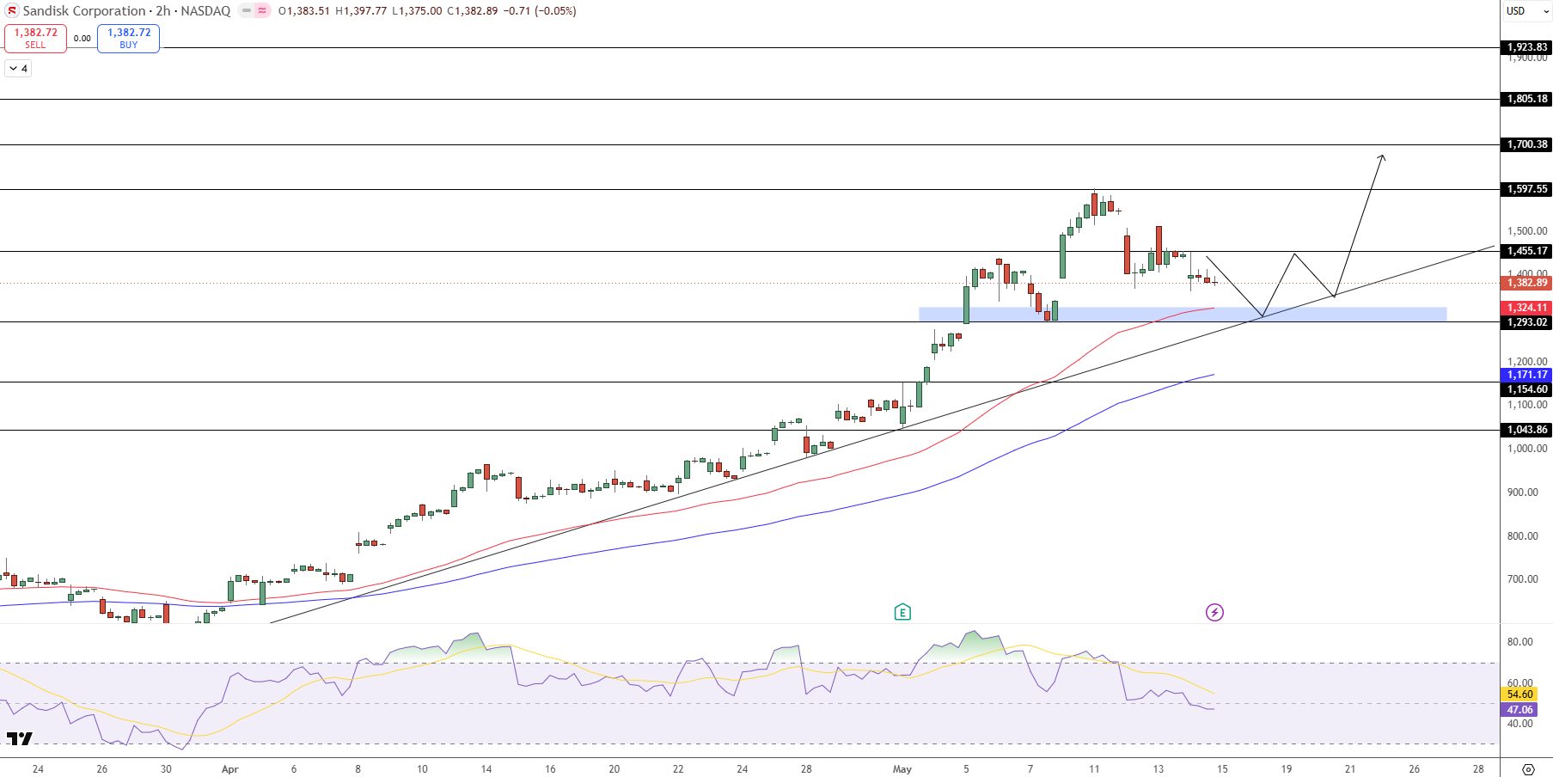The height and width of the screenshot is (777, 1553).
Task: Click the close value C1,382.89
Action: (x=472, y=11)
